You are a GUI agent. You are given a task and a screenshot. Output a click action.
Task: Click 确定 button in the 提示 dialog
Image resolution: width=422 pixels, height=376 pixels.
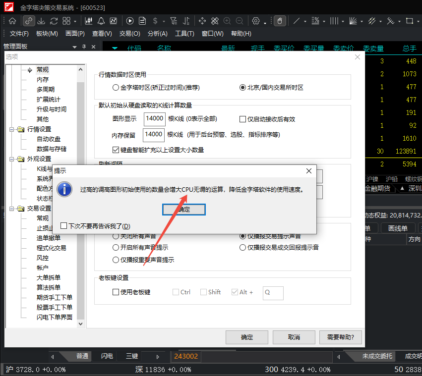coord(183,210)
